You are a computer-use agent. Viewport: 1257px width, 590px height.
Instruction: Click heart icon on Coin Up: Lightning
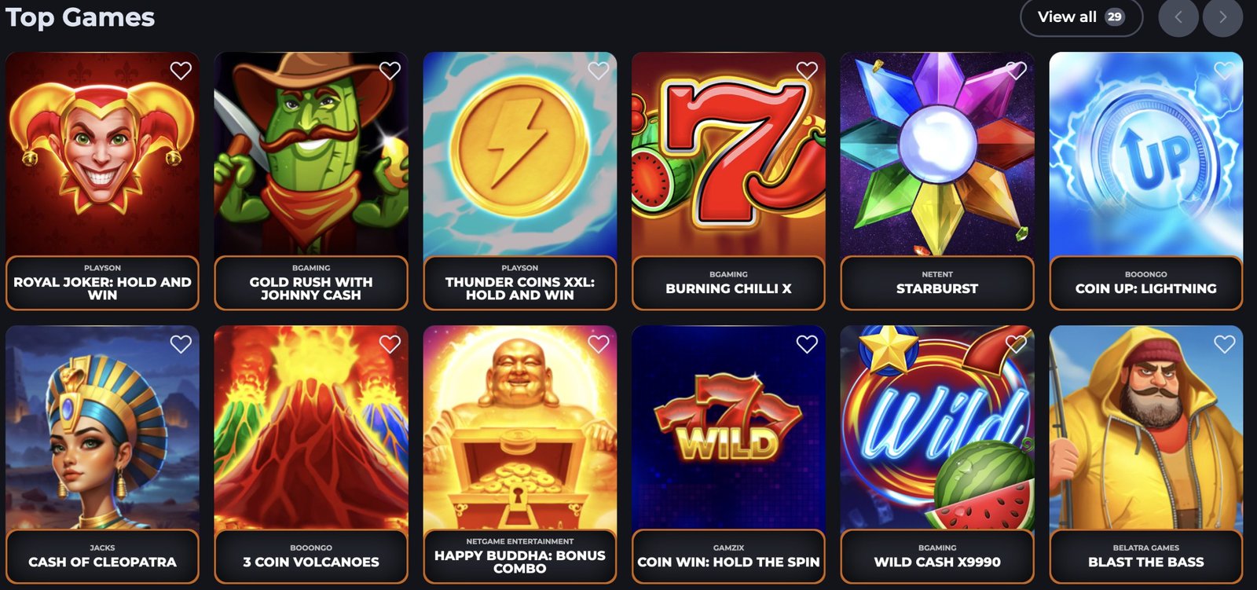pos(1224,71)
